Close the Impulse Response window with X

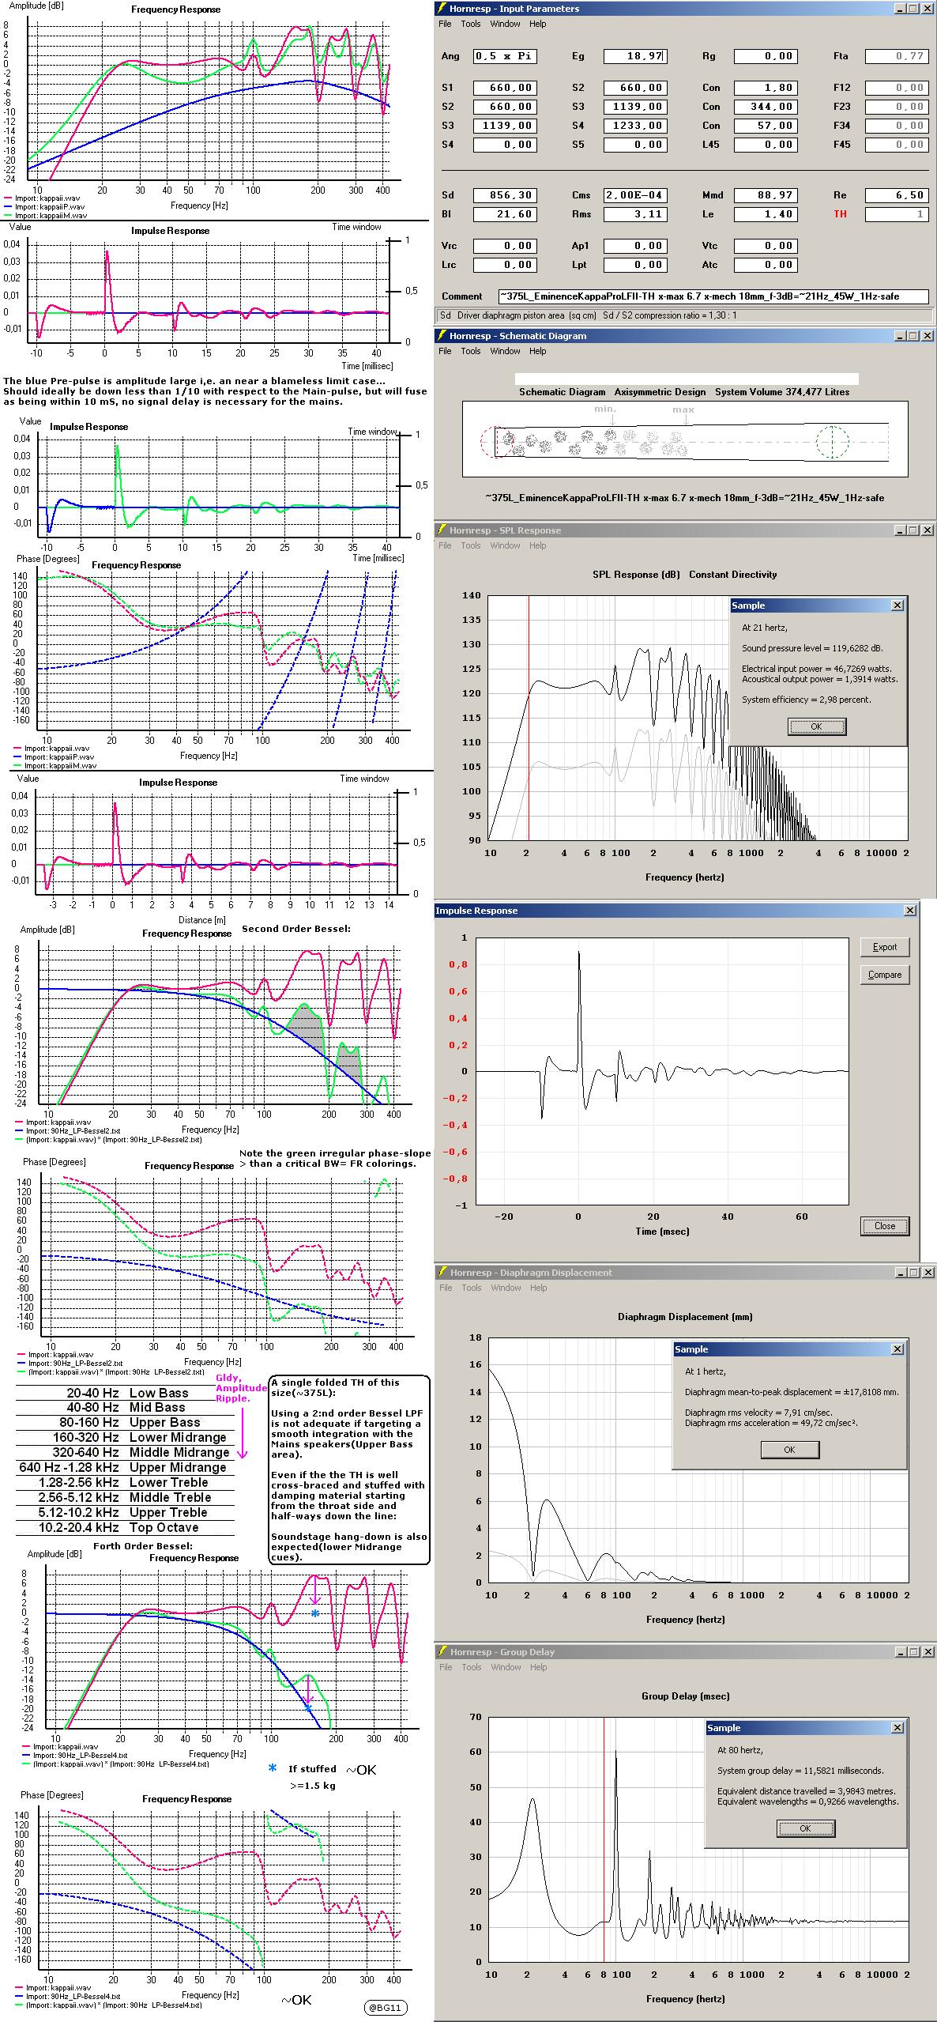click(x=910, y=911)
